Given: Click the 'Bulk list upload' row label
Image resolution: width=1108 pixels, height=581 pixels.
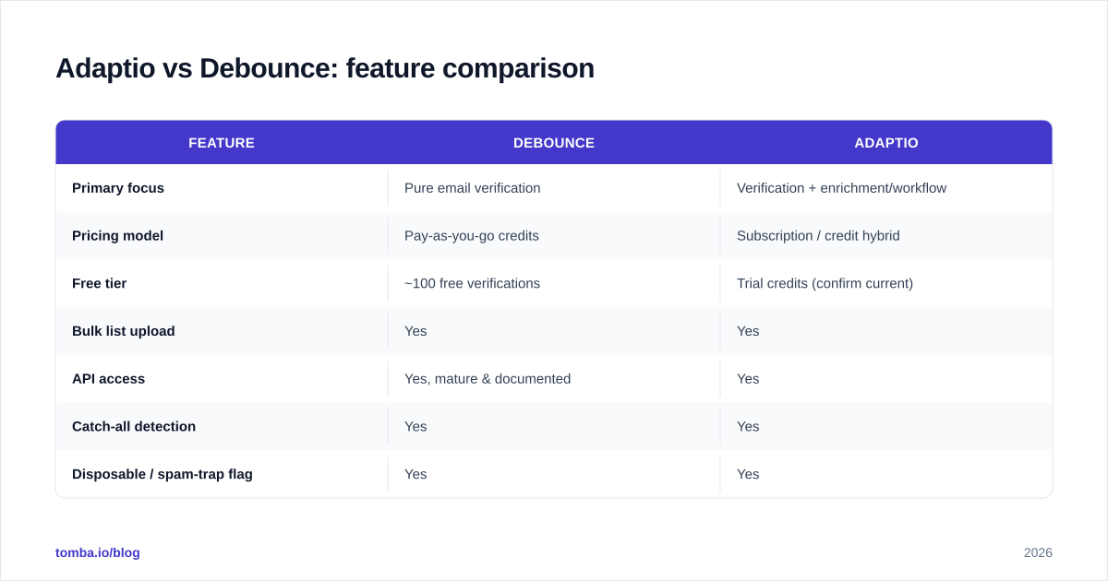Looking at the screenshot, I should (x=123, y=331).
